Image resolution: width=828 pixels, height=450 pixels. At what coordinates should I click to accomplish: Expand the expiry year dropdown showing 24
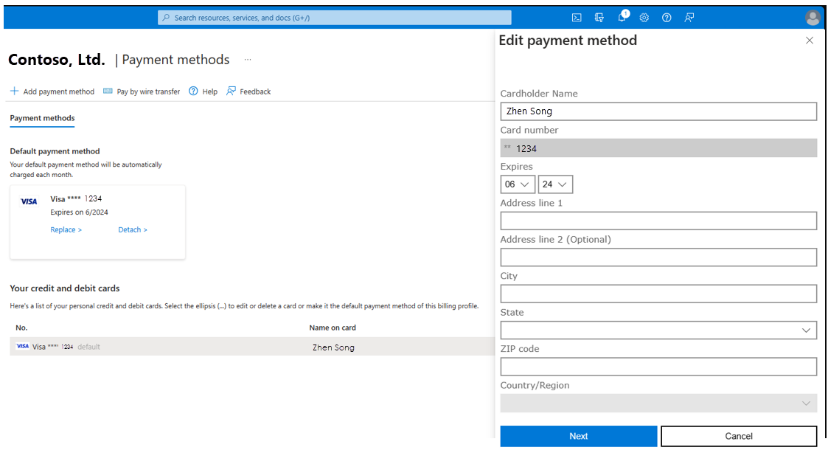pyautogui.click(x=555, y=184)
